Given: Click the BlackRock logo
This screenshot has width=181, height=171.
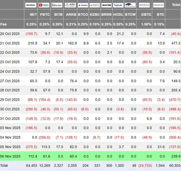Looking at the screenshot, I should 31,5.
